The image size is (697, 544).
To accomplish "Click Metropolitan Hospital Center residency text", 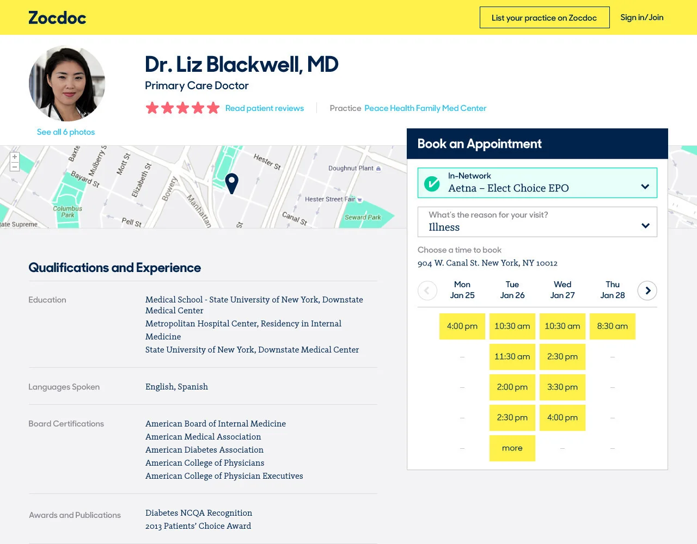I will click(x=243, y=330).
